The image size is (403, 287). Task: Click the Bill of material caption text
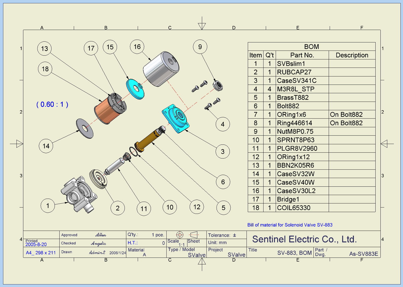pos(290,225)
